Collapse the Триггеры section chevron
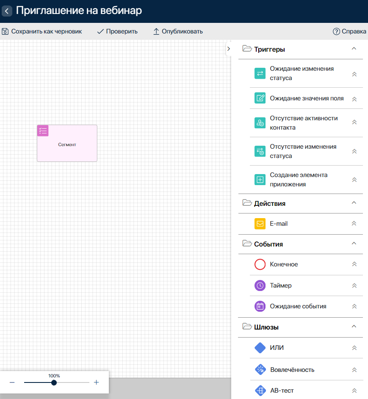The width and height of the screenshot is (368, 399). (354, 48)
